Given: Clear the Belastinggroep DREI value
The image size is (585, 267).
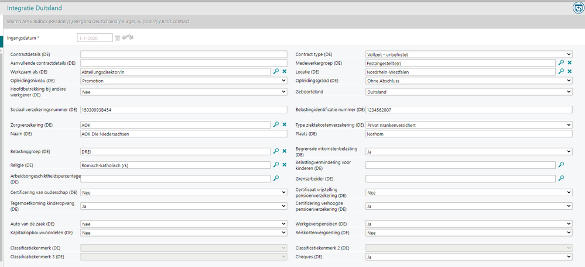Looking at the screenshot, I should click(x=284, y=151).
